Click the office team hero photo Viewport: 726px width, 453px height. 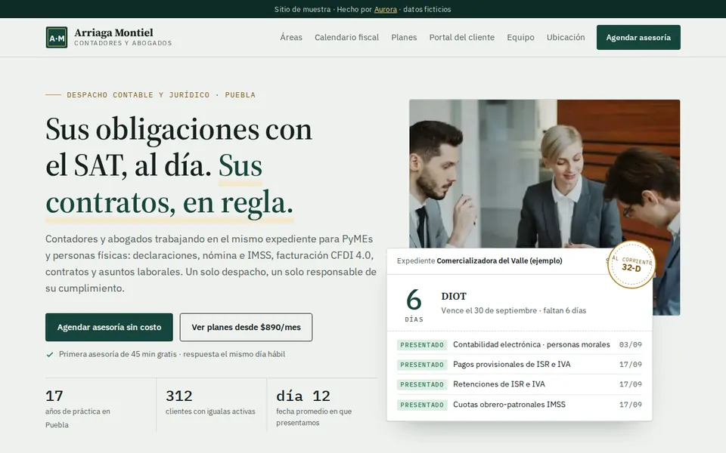(544, 174)
